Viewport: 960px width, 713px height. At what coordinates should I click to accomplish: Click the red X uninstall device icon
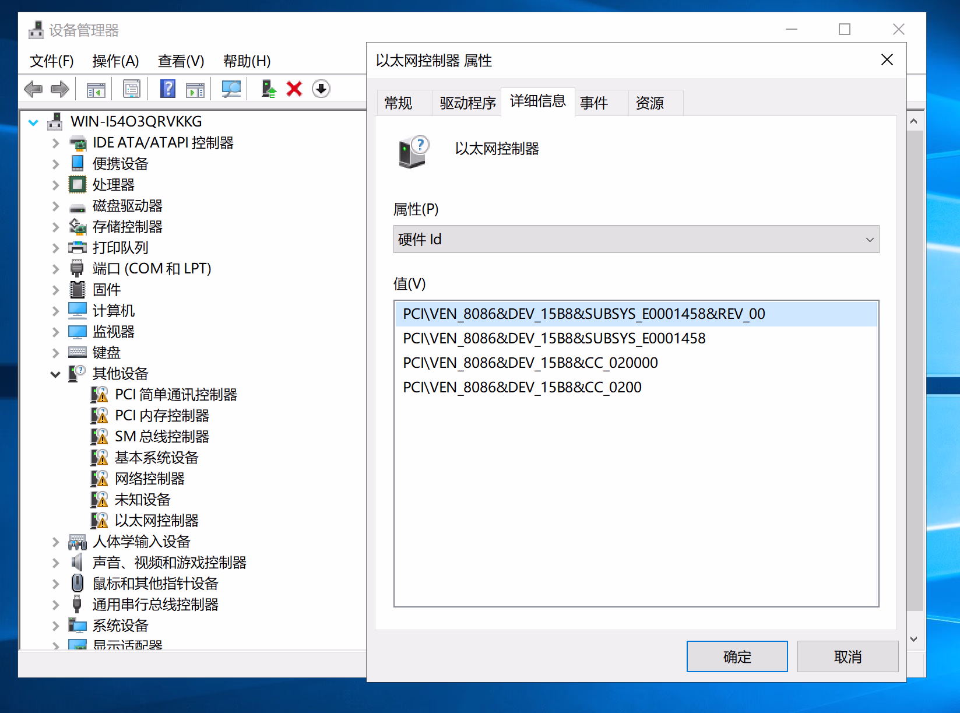(294, 89)
